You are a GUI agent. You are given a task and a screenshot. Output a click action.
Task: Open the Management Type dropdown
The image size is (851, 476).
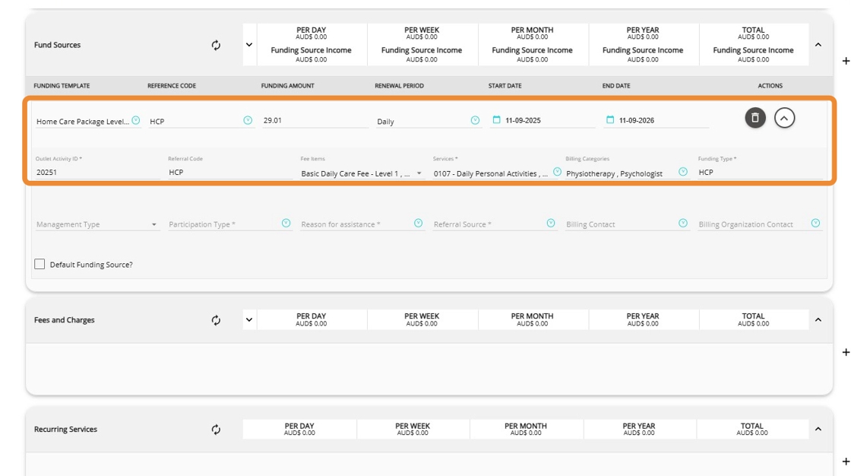point(154,224)
